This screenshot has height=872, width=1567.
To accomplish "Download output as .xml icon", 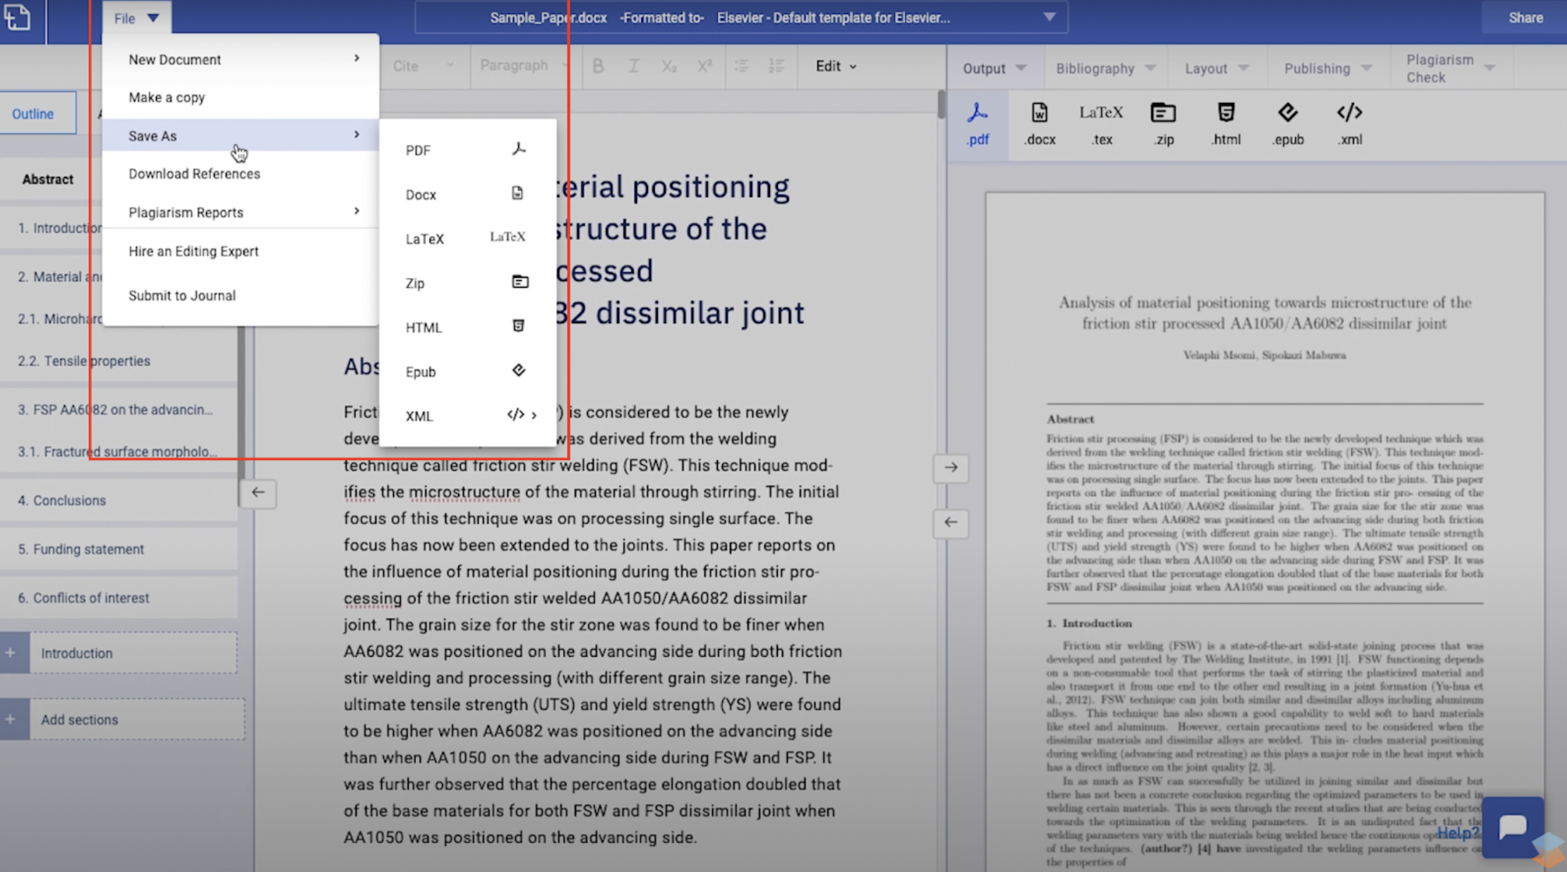I will click(x=1350, y=124).
